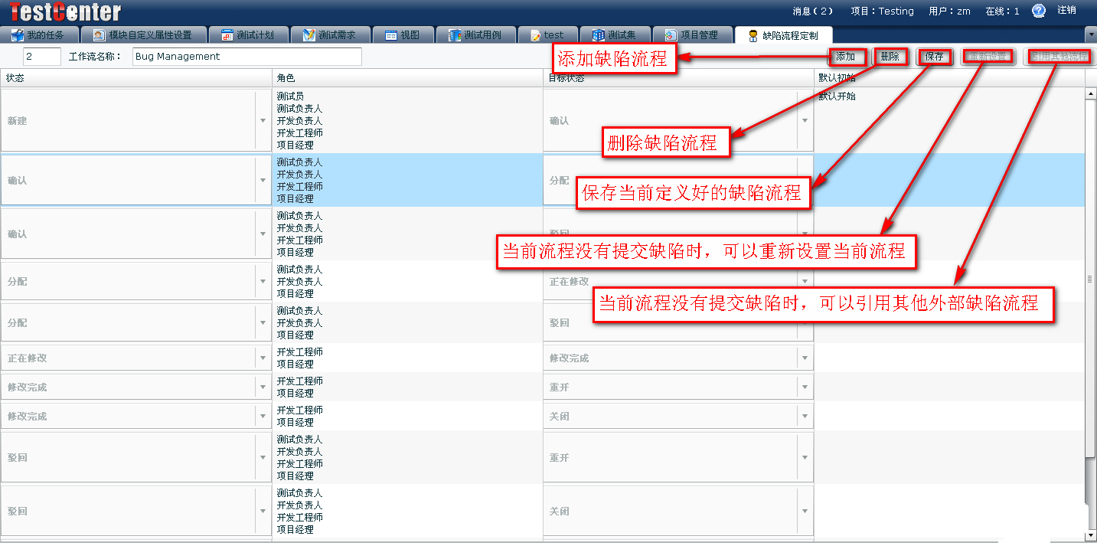Click 测试负责人 role in 新建 row
This screenshot has width=1097, height=546.
pyautogui.click(x=299, y=109)
